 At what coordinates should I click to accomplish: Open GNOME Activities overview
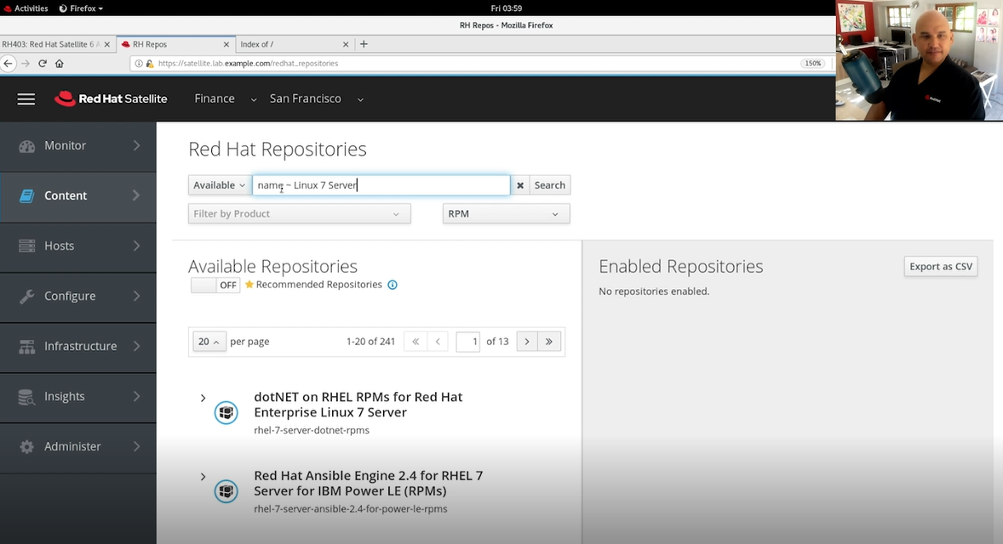click(x=26, y=8)
